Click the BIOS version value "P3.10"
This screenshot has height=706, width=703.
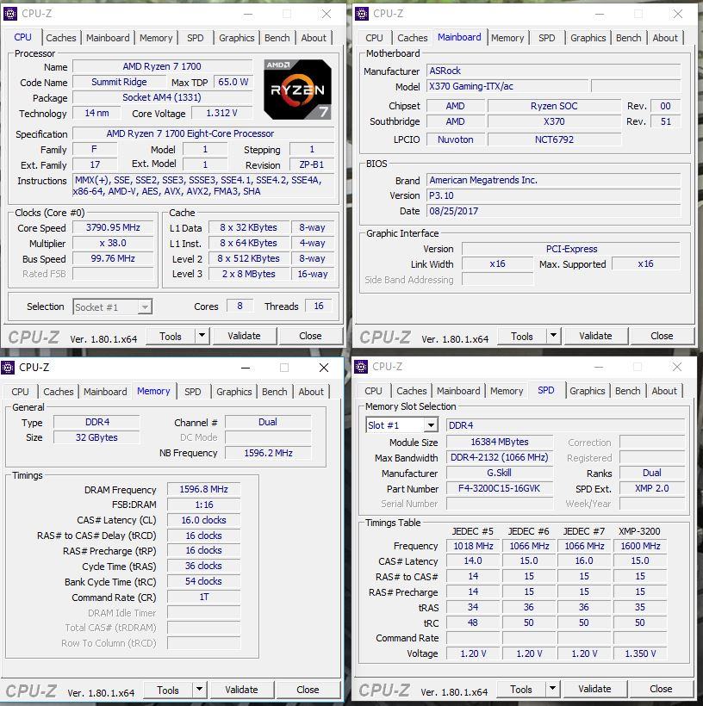(553, 195)
